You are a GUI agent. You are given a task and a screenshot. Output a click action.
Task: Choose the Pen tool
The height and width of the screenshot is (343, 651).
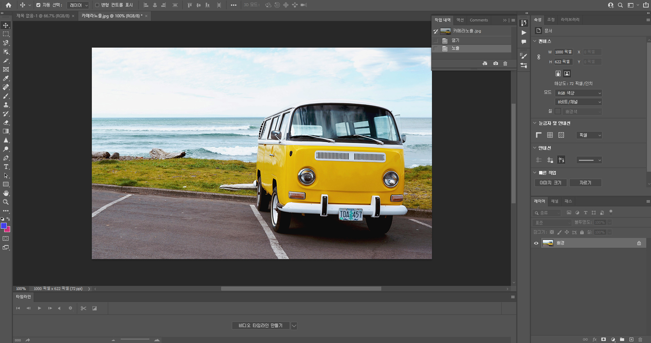pyautogui.click(x=6, y=158)
